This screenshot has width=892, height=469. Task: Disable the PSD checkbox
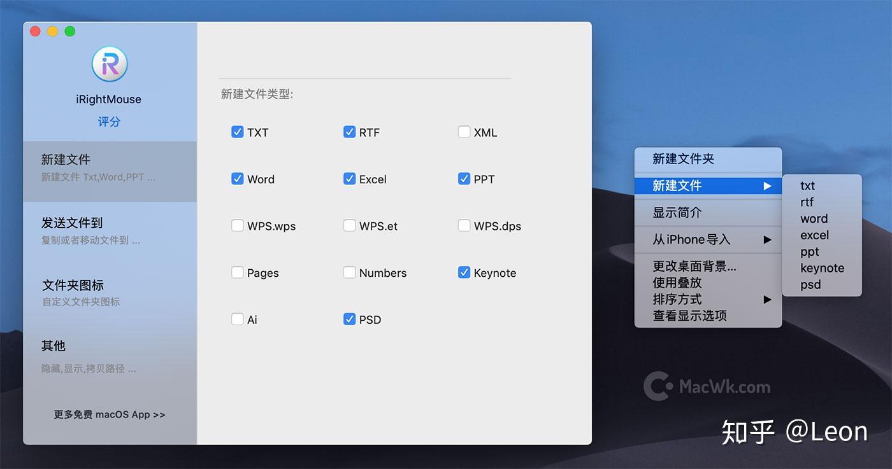pyautogui.click(x=349, y=319)
